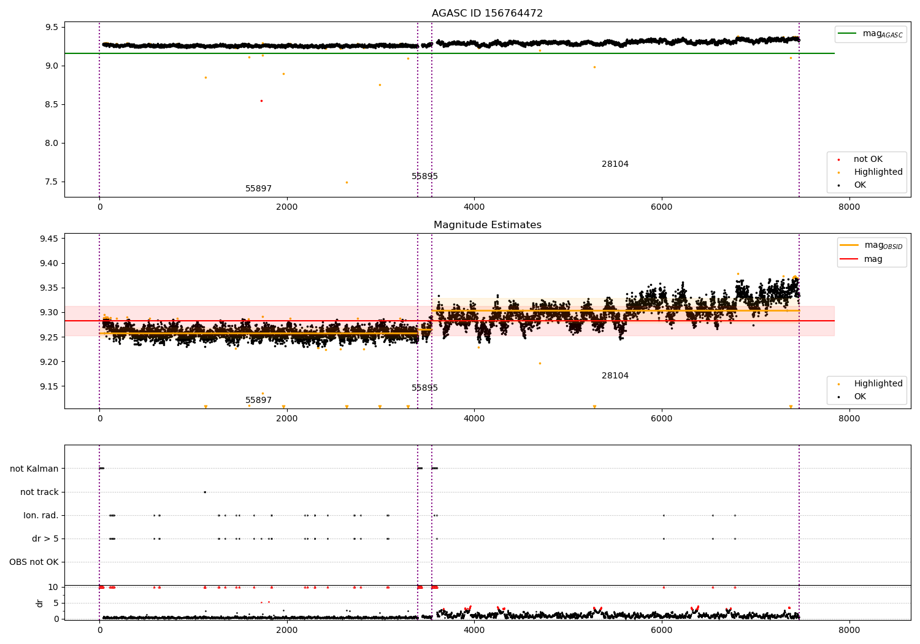Click the 9.35 y-axis tick label
The image size is (920, 644).
[49, 288]
